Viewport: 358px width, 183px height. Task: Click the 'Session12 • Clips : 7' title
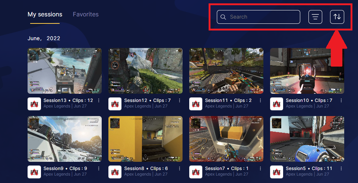[148, 100]
